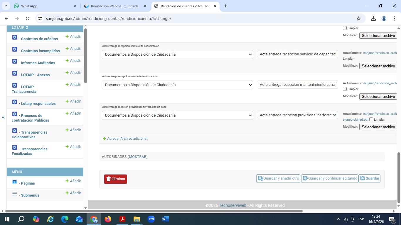
Task: Bookmark this page with the star icon
Action: click(x=358, y=18)
